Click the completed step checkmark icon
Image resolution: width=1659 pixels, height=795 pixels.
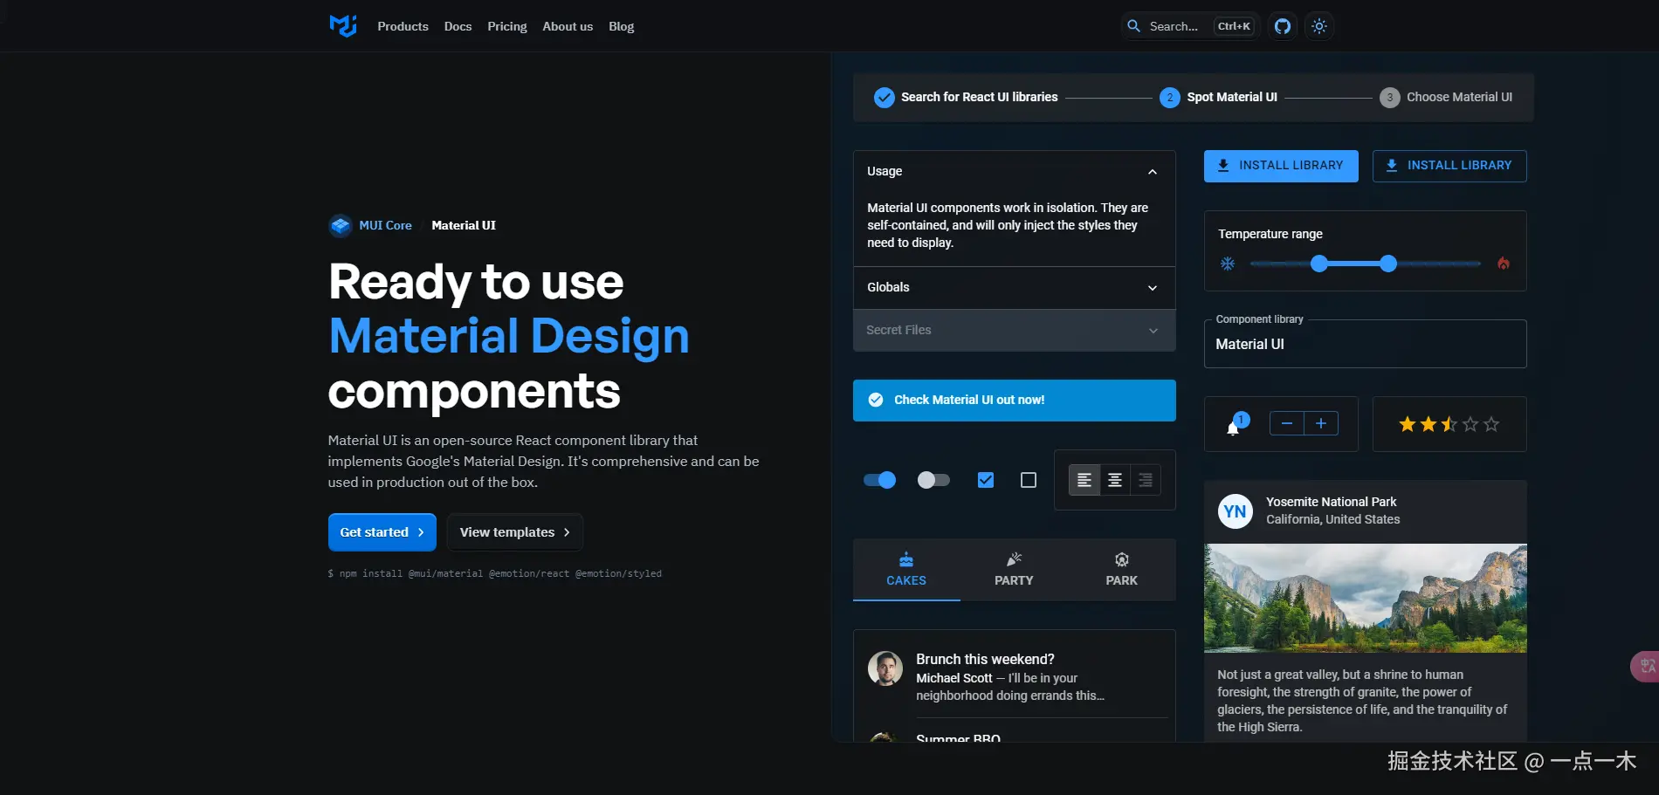[885, 97]
